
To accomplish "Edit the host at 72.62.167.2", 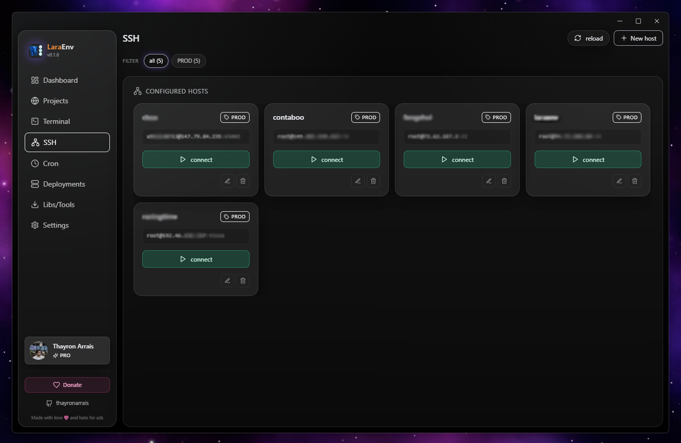I will click(489, 181).
